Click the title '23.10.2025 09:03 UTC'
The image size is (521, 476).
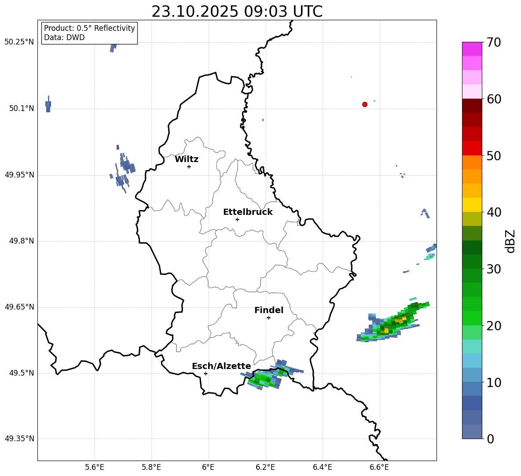[x=237, y=12]
